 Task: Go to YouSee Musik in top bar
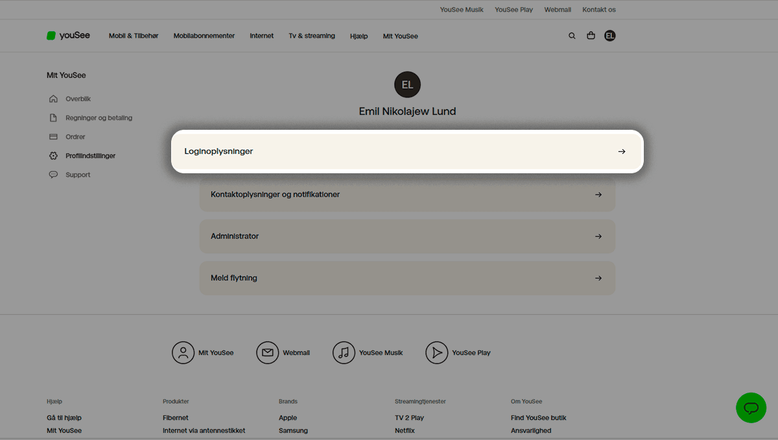click(462, 10)
